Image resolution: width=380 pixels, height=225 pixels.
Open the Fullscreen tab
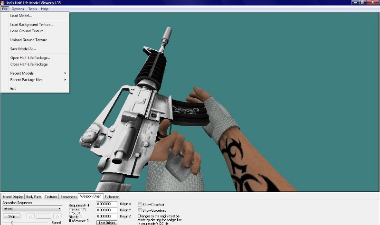(112, 196)
